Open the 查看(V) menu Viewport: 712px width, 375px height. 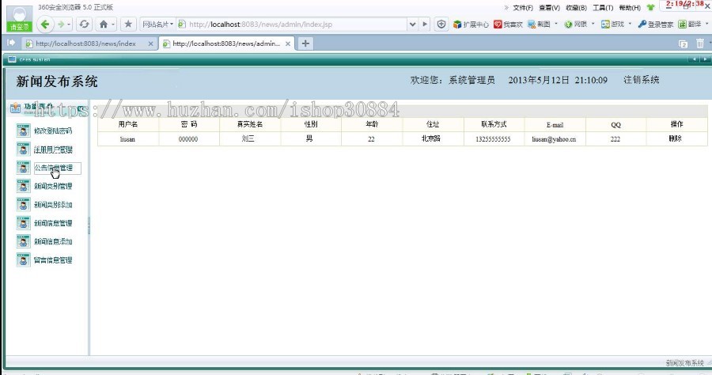click(550, 8)
